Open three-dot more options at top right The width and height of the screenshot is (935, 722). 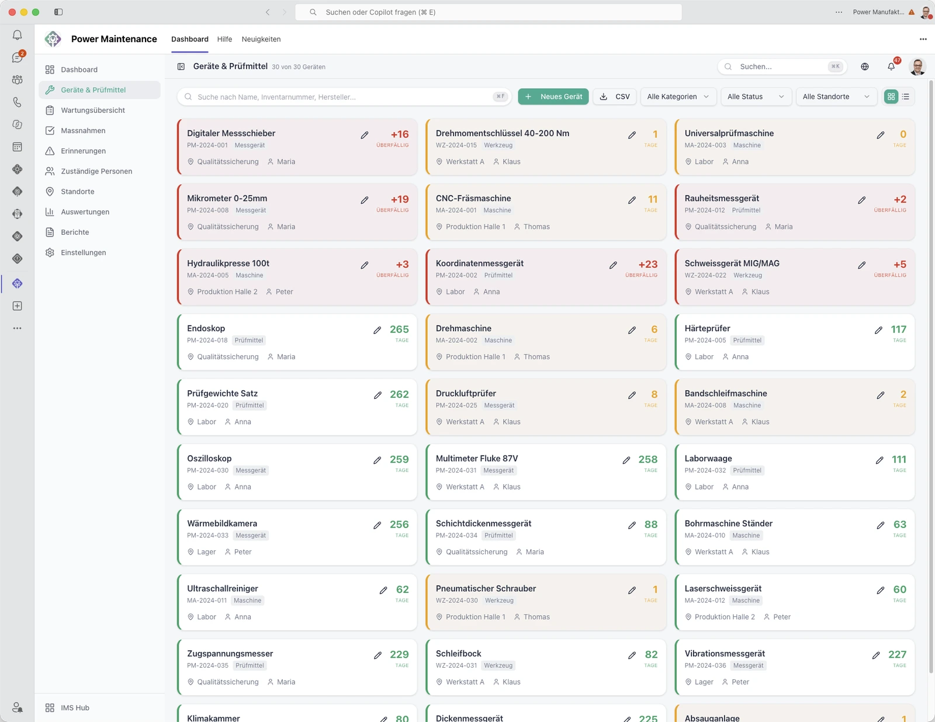pyautogui.click(x=923, y=39)
